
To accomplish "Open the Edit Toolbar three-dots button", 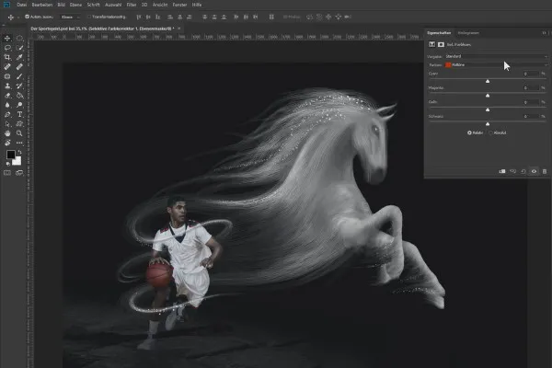I will coord(19,143).
